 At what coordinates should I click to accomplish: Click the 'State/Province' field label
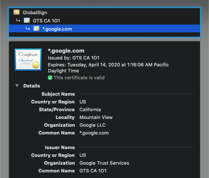click(x=57, y=109)
